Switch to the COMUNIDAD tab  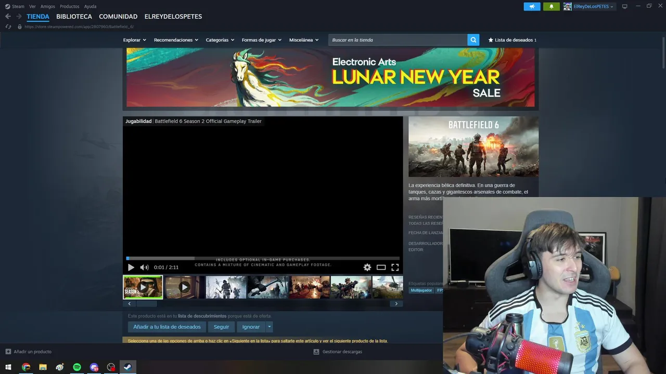pos(118,17)
